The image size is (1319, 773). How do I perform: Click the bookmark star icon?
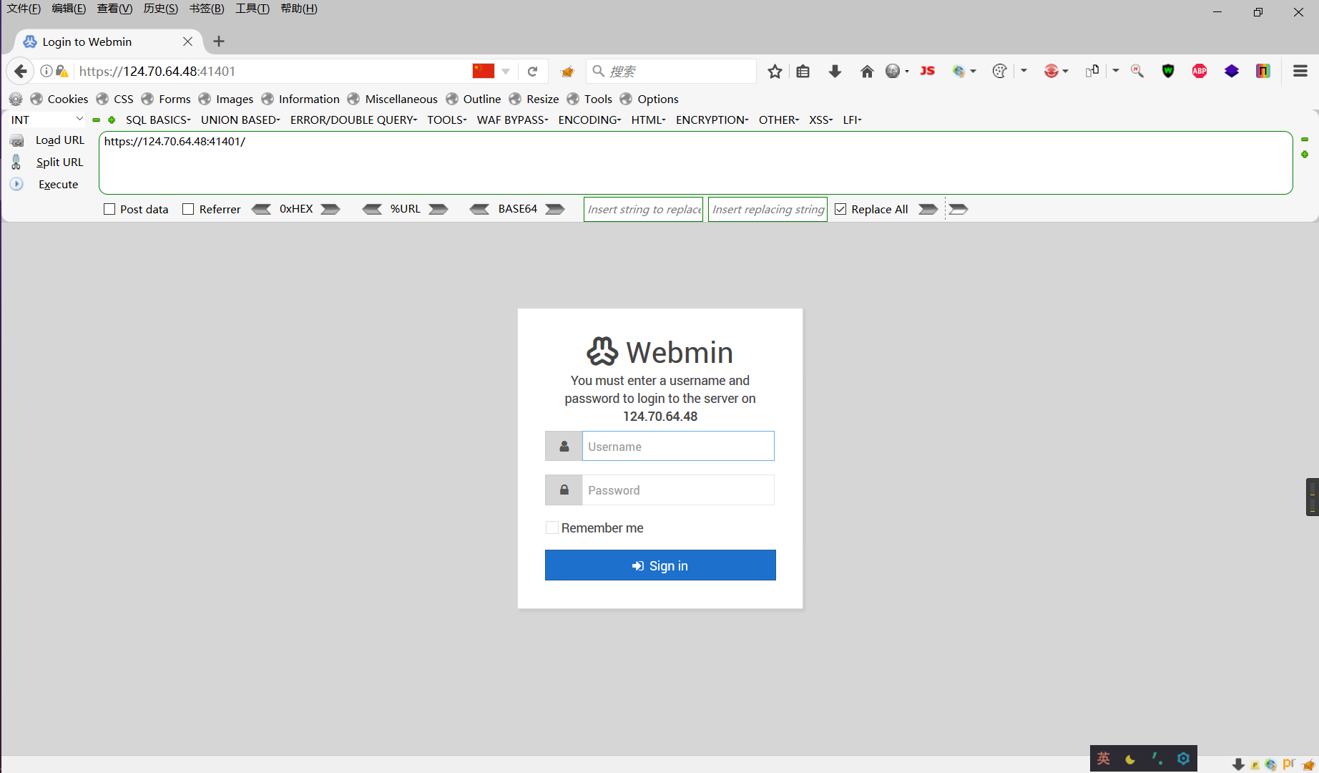pyautogui.click(x=775, y=72)
